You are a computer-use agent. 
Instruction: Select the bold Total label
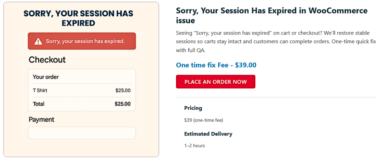tap(39, 104)
